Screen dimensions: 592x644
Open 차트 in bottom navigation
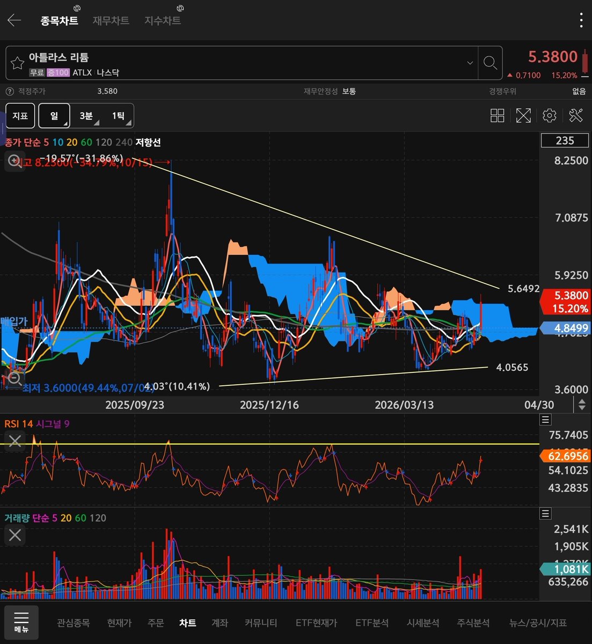pos(188,623)
